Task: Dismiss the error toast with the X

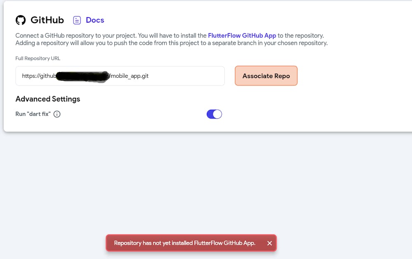Action: (269, 243)
